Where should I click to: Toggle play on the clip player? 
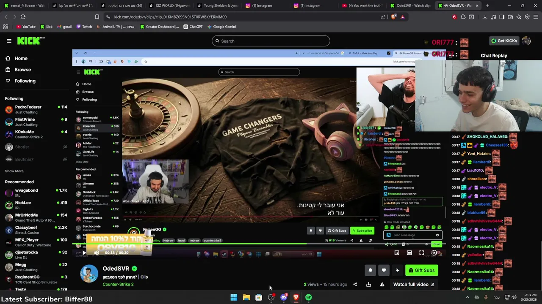point(84,252)
